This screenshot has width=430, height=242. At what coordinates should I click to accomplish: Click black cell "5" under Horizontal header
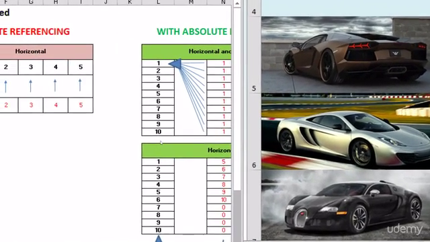point(81,67)
